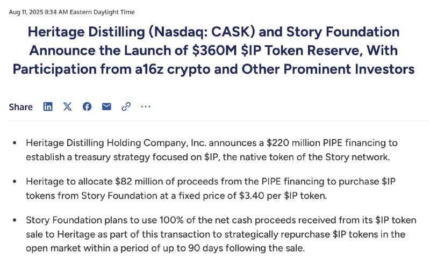Click the '$220 million PIPE financing' text
Screen dimensions: 430x265
click(318, 143)
